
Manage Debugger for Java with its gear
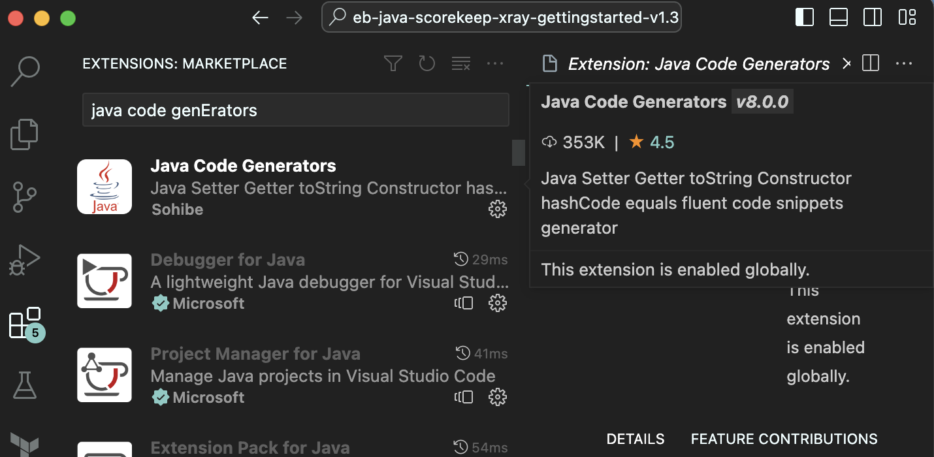[x=498, y=303]
